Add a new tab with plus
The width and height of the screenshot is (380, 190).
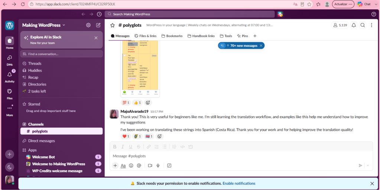click(x=255, y=36)
